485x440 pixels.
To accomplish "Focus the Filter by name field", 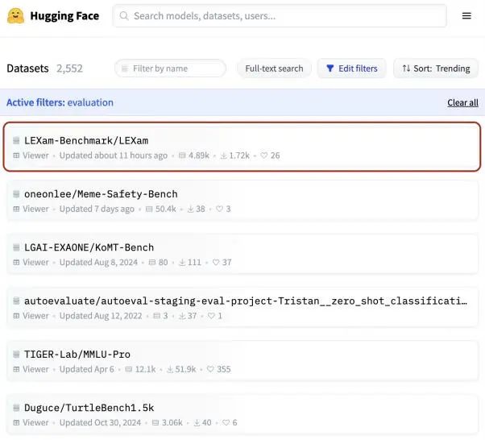I will pos(170,68).
